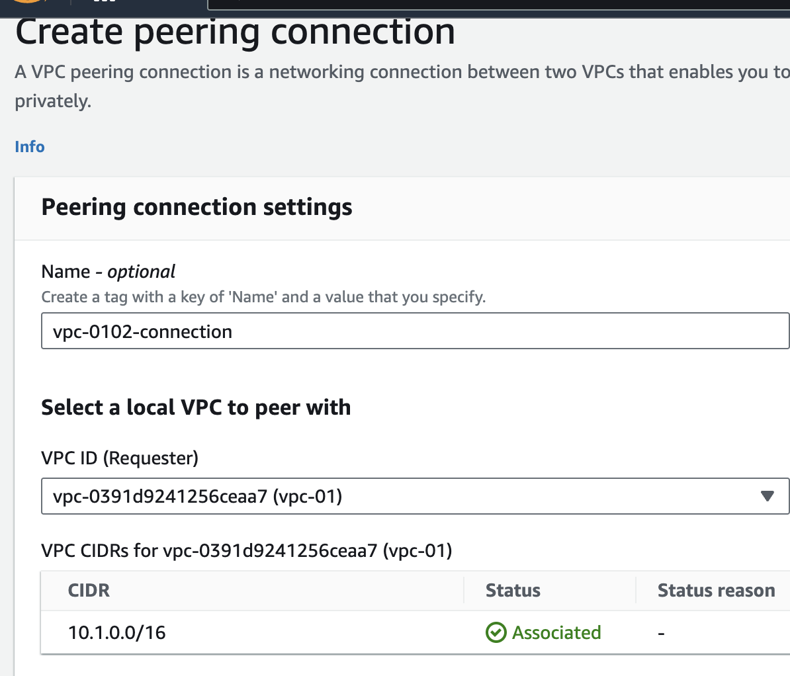Click the divider between CIDR and Status
The height and width of the screenshot is (676, 790).
tap(464, 591)
